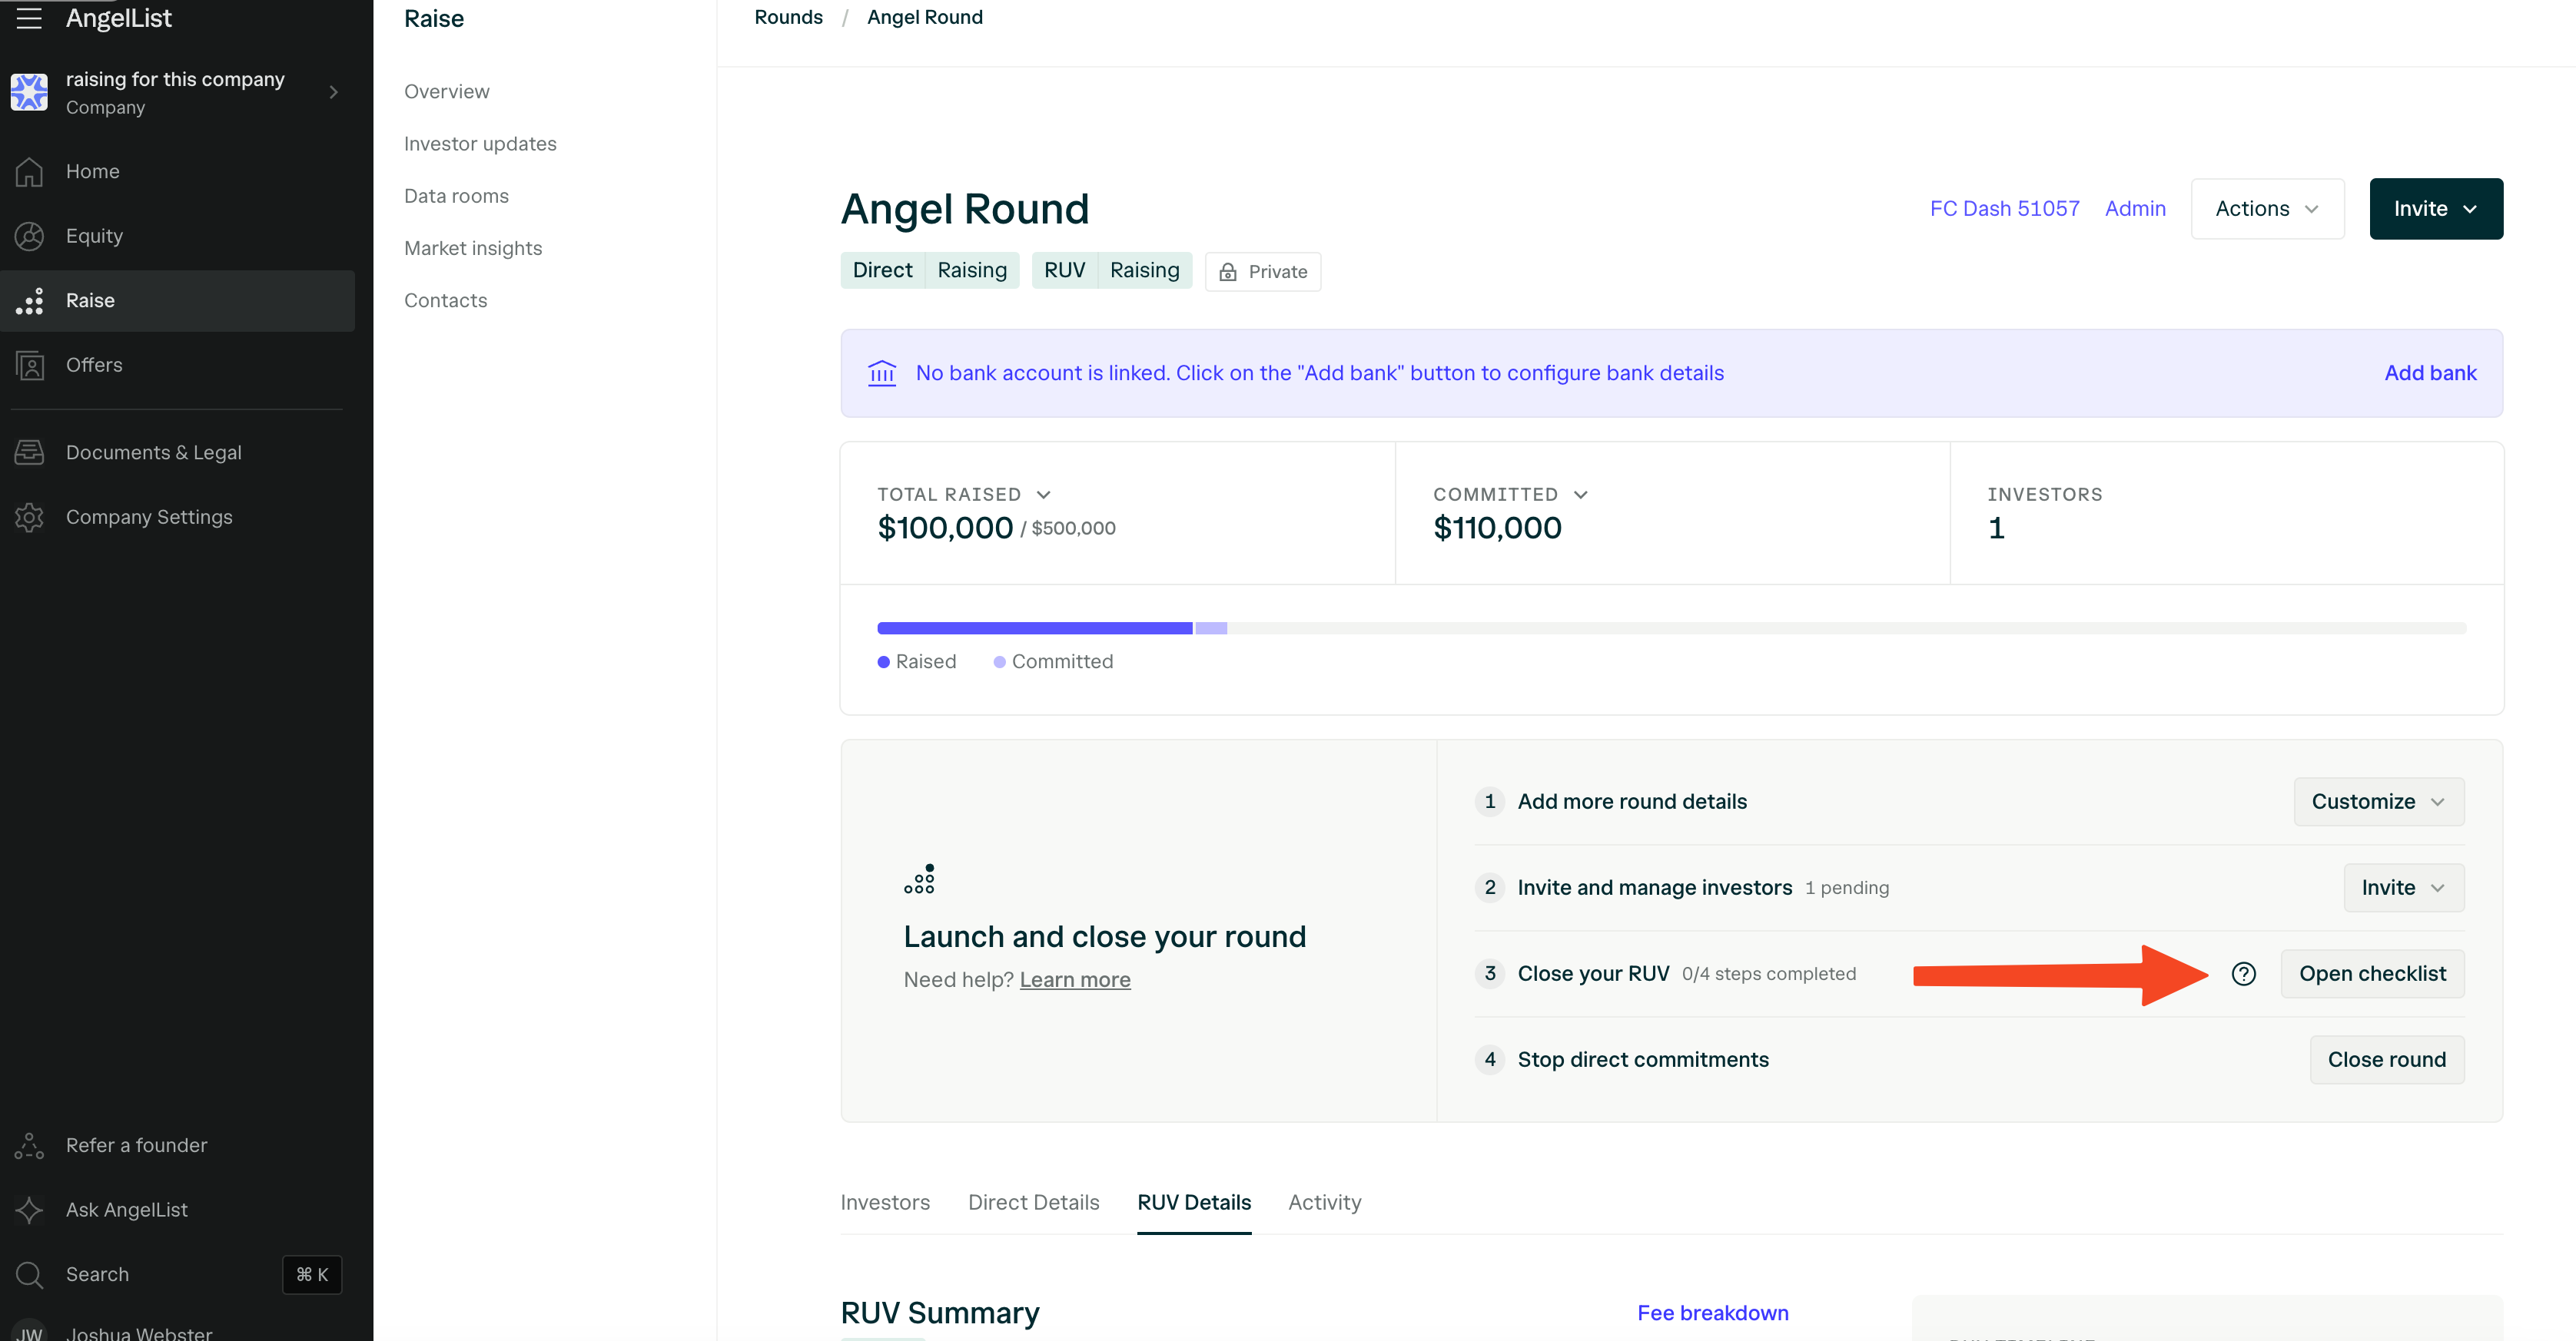Click the Search field in sidebar

[178, 1275]
